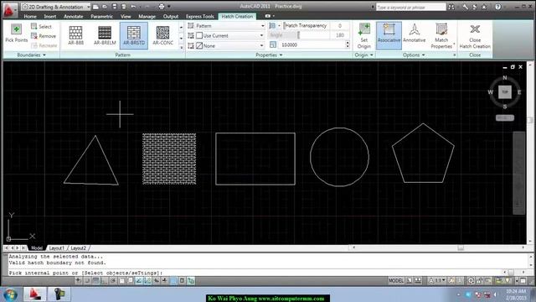Open the annotation scale 1:1 dropdown
The image size is (536, 302).
click(x=436, y=281)
